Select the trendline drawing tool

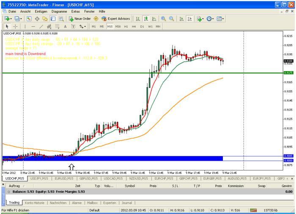[x=41, y=27]
